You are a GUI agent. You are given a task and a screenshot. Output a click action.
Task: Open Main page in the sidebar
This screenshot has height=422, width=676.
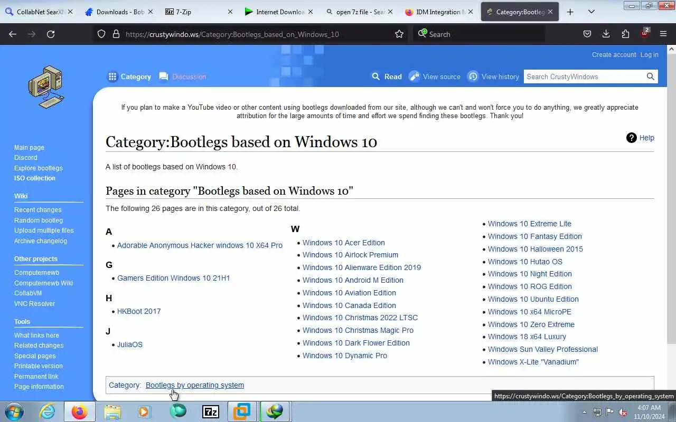[x=29, y=148]
